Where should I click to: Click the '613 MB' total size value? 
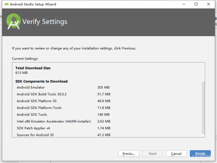pos(21,73)
